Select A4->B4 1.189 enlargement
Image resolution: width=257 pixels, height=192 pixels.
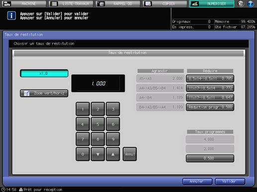click(x=161, y=98)
